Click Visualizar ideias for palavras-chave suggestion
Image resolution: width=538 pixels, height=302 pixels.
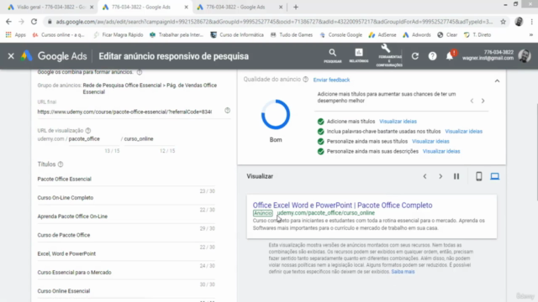pos(463,132)
